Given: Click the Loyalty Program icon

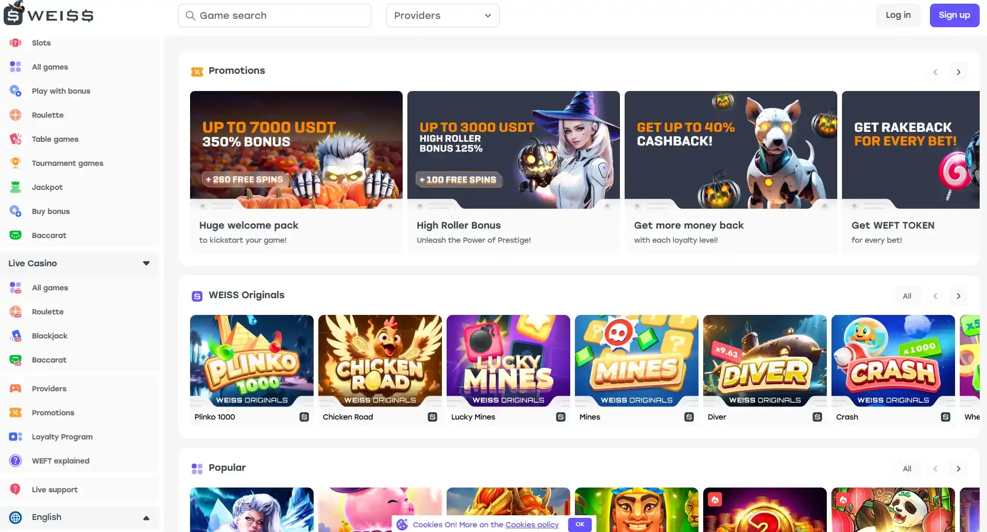Looking at the screenshot, I should (16, 437).
